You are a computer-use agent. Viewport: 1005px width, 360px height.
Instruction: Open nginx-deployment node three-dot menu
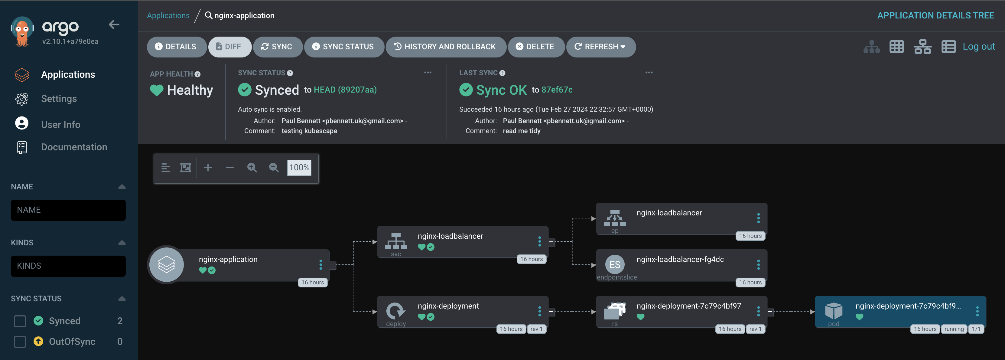(x=540, y=311)
